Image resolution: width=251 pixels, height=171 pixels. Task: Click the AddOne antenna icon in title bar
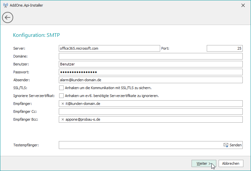pyautogui.click(x=5, y=5)
